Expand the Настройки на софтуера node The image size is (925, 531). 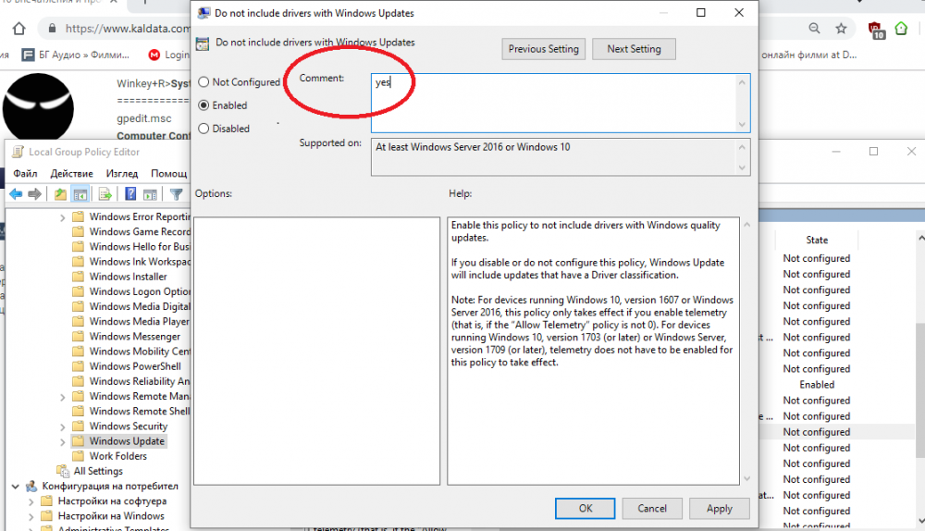point(31,501)
